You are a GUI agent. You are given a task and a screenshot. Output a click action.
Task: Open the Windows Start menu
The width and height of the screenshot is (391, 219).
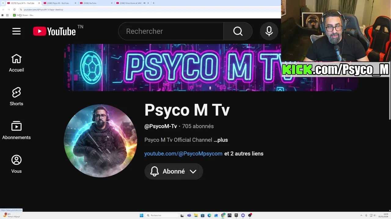[141, 215]
